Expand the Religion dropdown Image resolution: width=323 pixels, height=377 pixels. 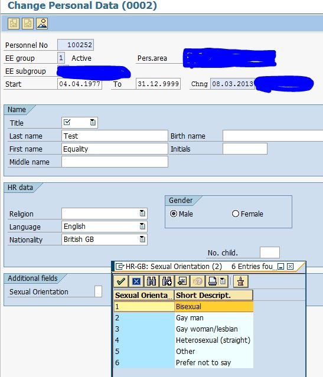[x=142, y=213]
